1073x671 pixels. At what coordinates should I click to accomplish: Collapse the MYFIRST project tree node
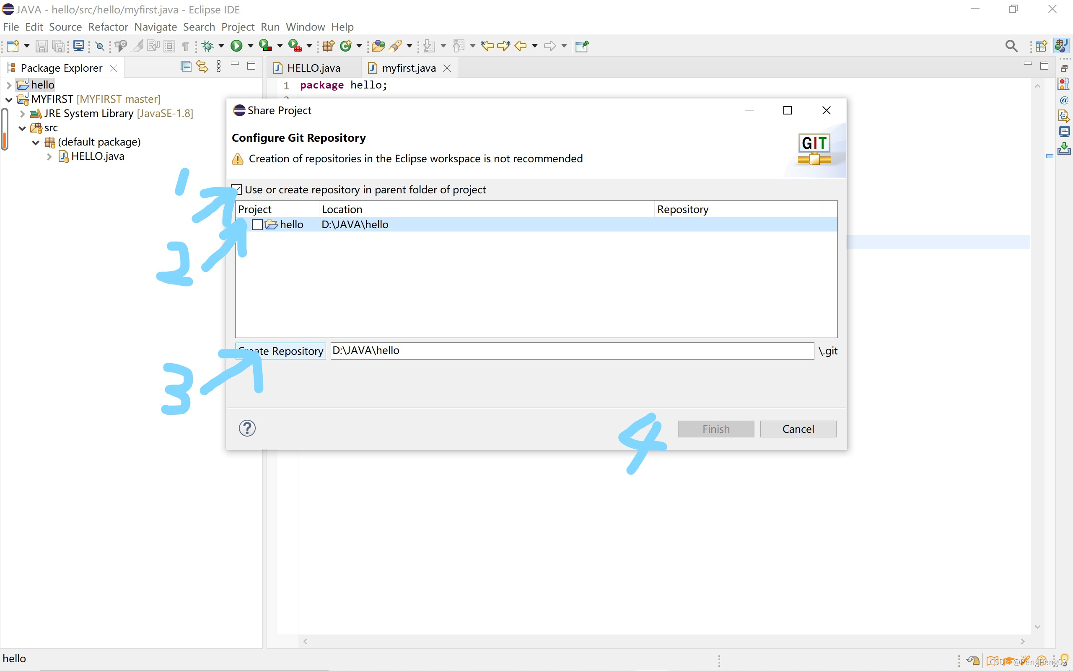click(x=9, y=99)
